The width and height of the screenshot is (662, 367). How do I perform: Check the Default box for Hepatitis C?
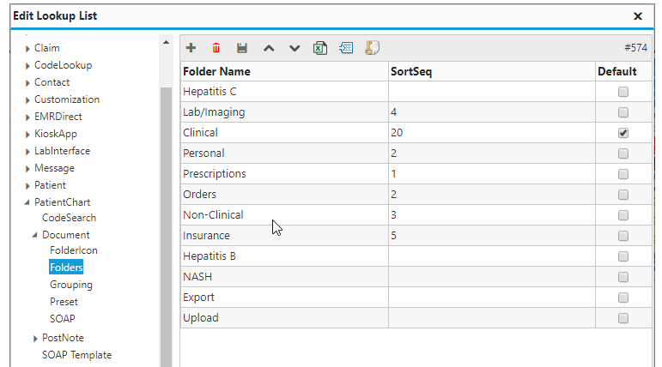(x=623, y=92)
